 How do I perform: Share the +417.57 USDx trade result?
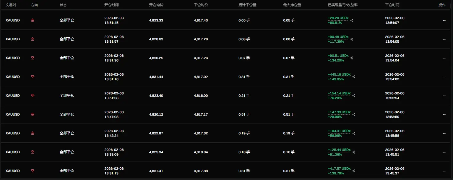(x=354, y=171)
